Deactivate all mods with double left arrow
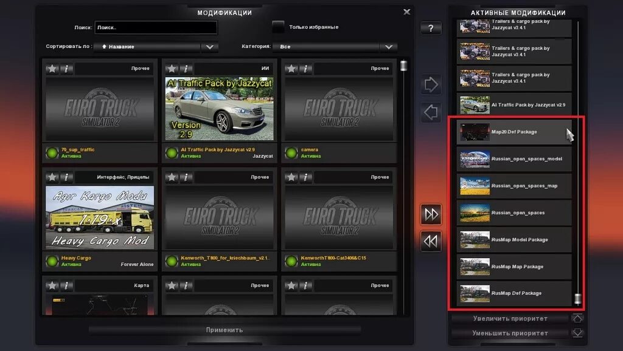The height and width of the screenshot is (351, 623). click(x=431, y=241)
